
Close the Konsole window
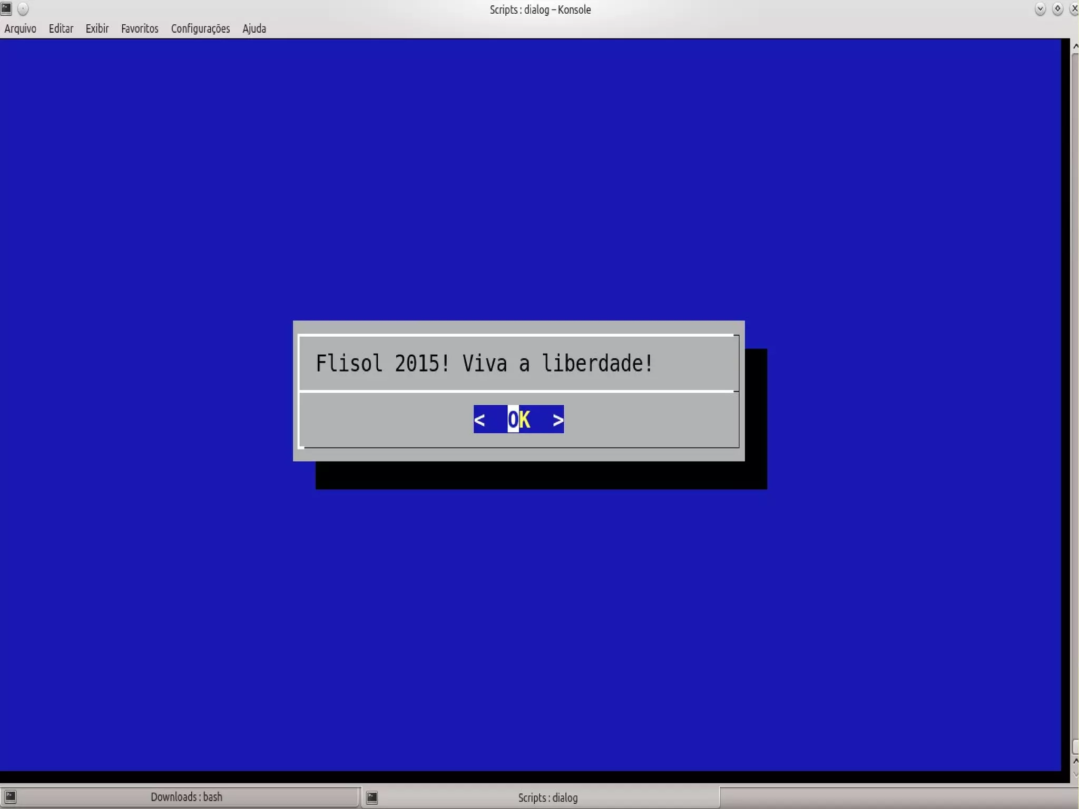(1074, 9)
